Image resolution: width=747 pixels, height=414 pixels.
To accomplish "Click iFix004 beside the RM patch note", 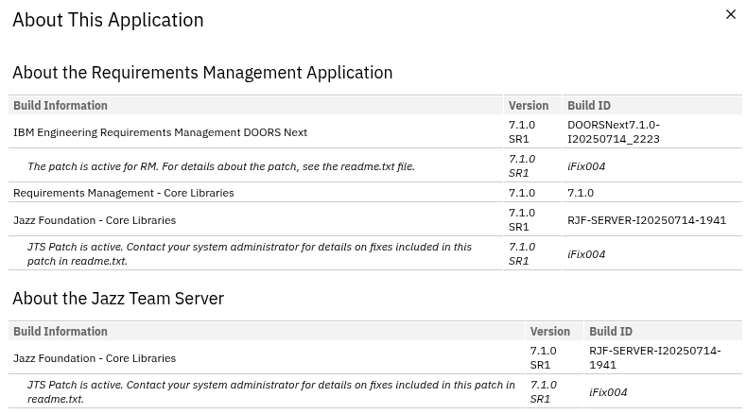I will pyautogui.click(x=586, y=166).
